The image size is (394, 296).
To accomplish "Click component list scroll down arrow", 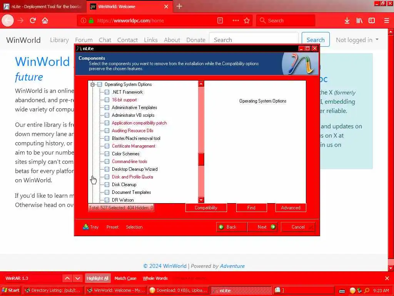I will pyautogui.click(x=201, y=200).
